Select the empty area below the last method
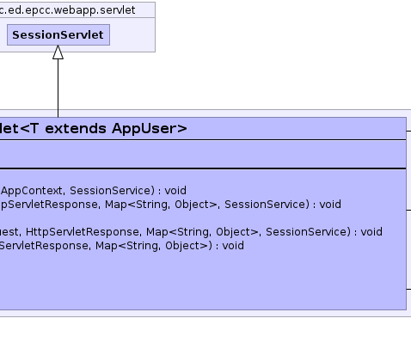Image resolution: width=411 pixels, height=349 pixels. pos(203,281)
